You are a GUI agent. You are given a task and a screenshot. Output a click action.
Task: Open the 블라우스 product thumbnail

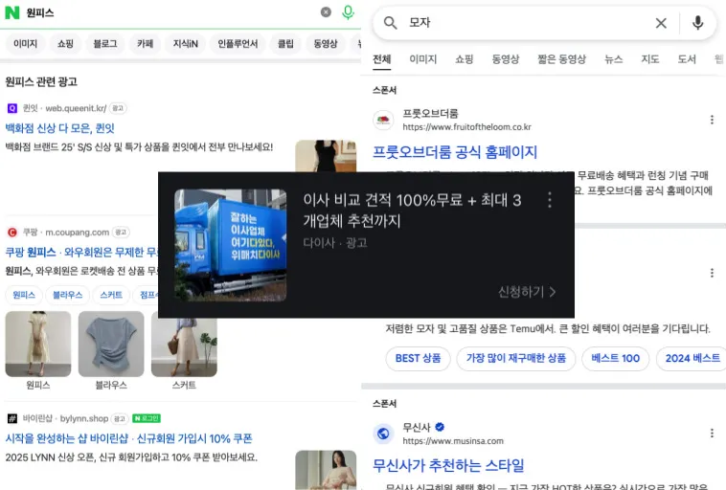pyautogui.click(x=111, y=344)
